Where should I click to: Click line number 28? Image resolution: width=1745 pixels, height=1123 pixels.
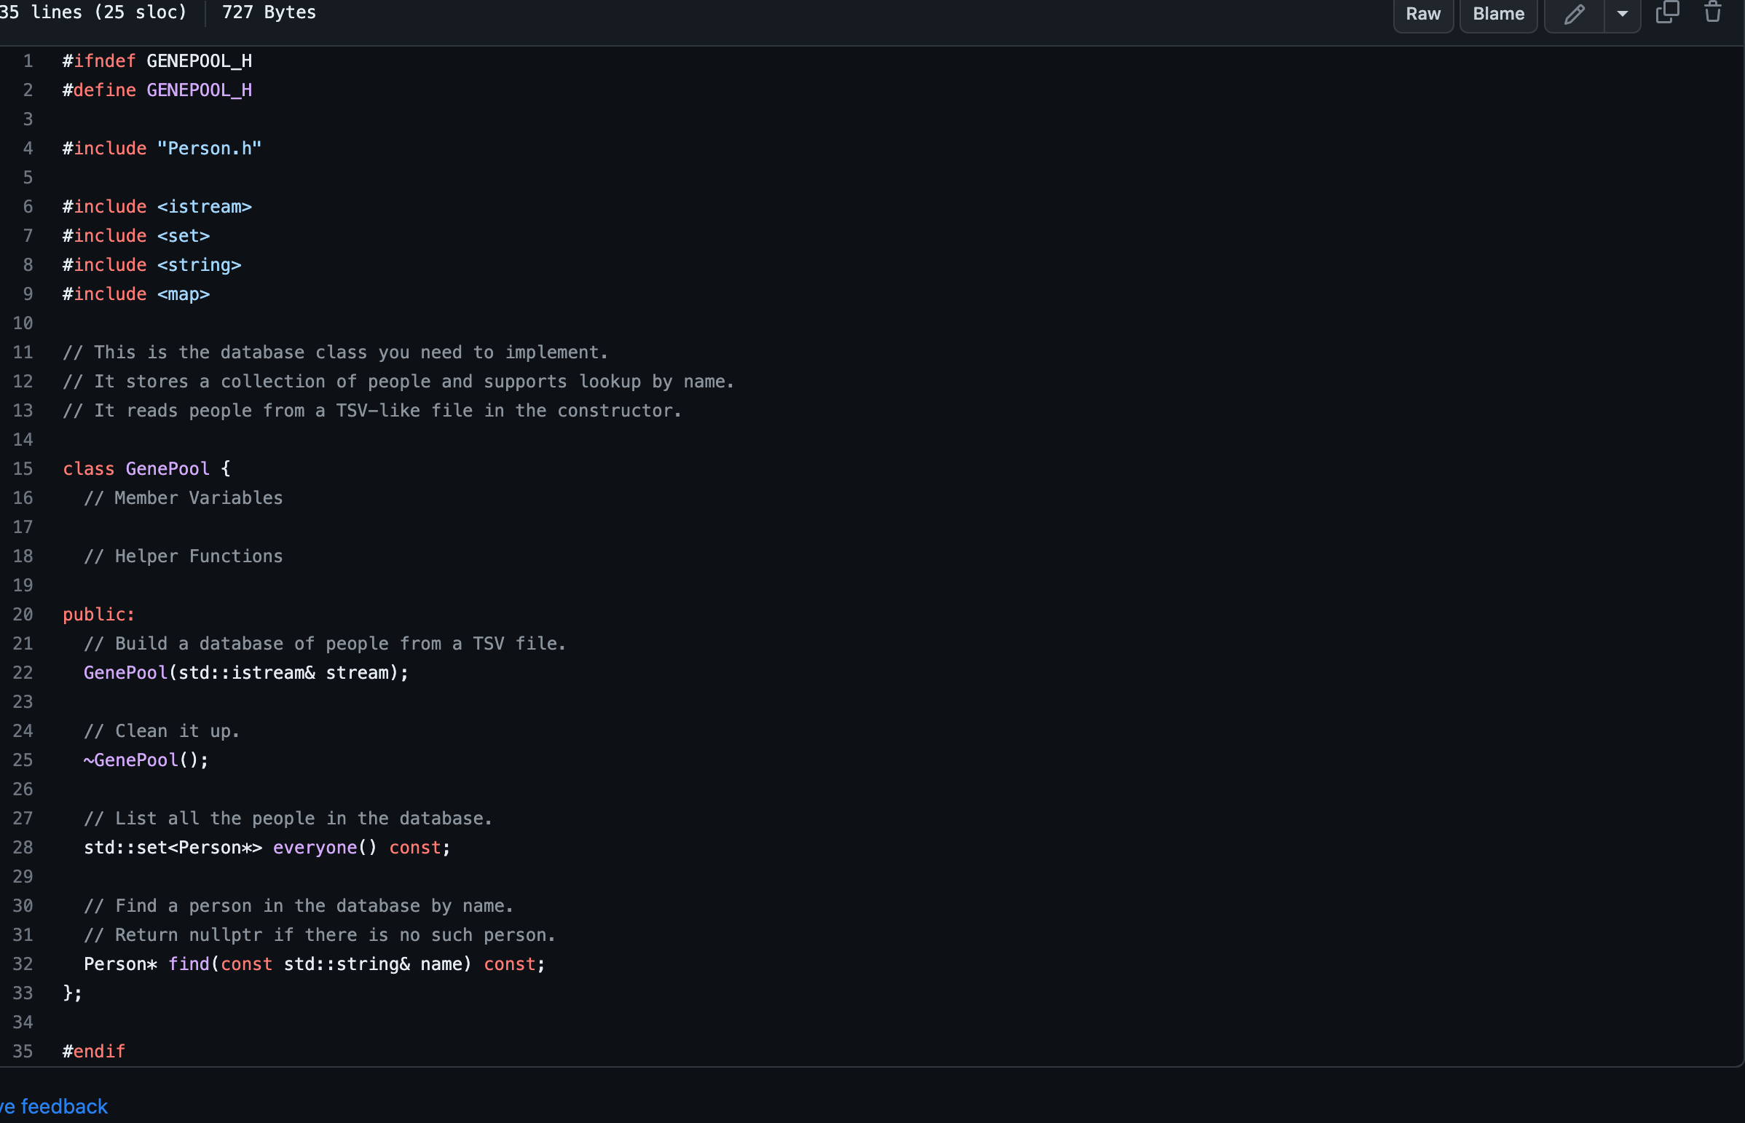(23, 848)
